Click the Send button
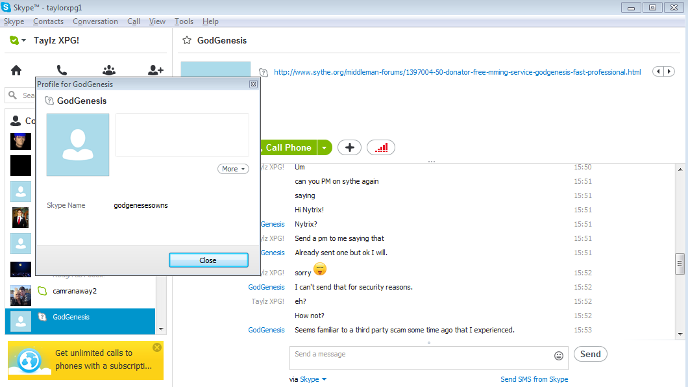Screen dimensions: 688x387 [590, 354]
